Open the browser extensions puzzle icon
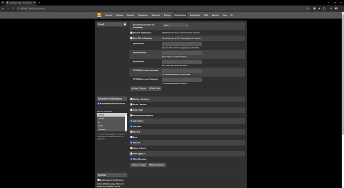The width and height of the screenshot is (344, 188). coord(324,8)
